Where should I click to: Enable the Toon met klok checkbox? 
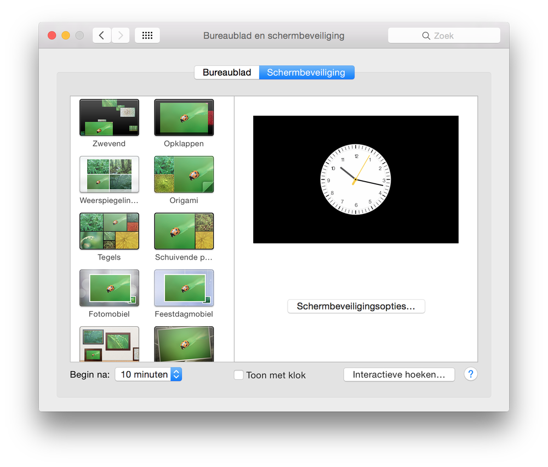point(239,375)
